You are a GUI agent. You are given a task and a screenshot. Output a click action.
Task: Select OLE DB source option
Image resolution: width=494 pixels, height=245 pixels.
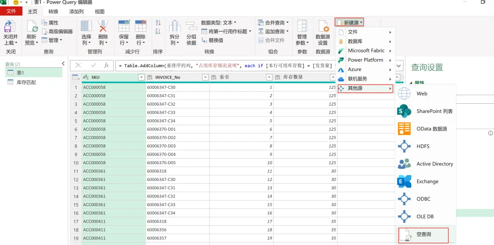click(x=425, y=217)
